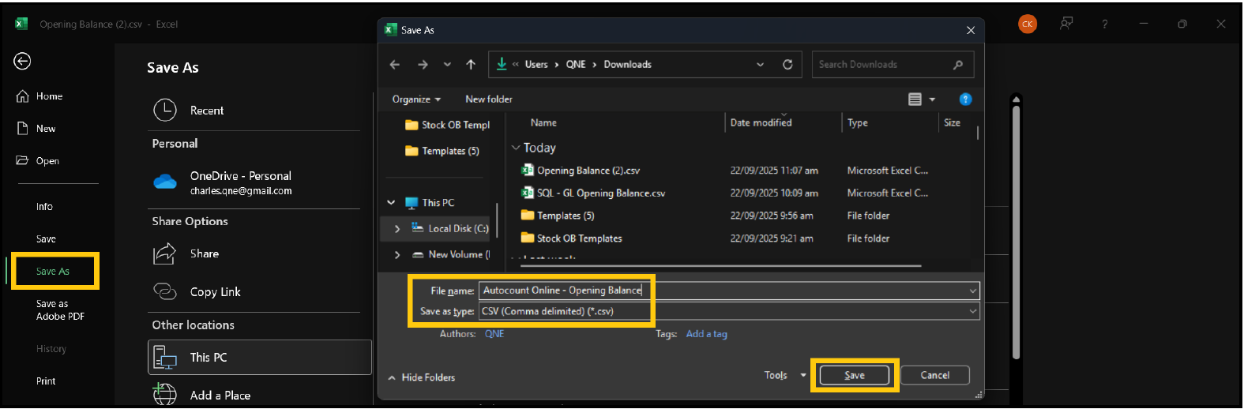Choose Save as Adobe PDF

pos(60,310)
